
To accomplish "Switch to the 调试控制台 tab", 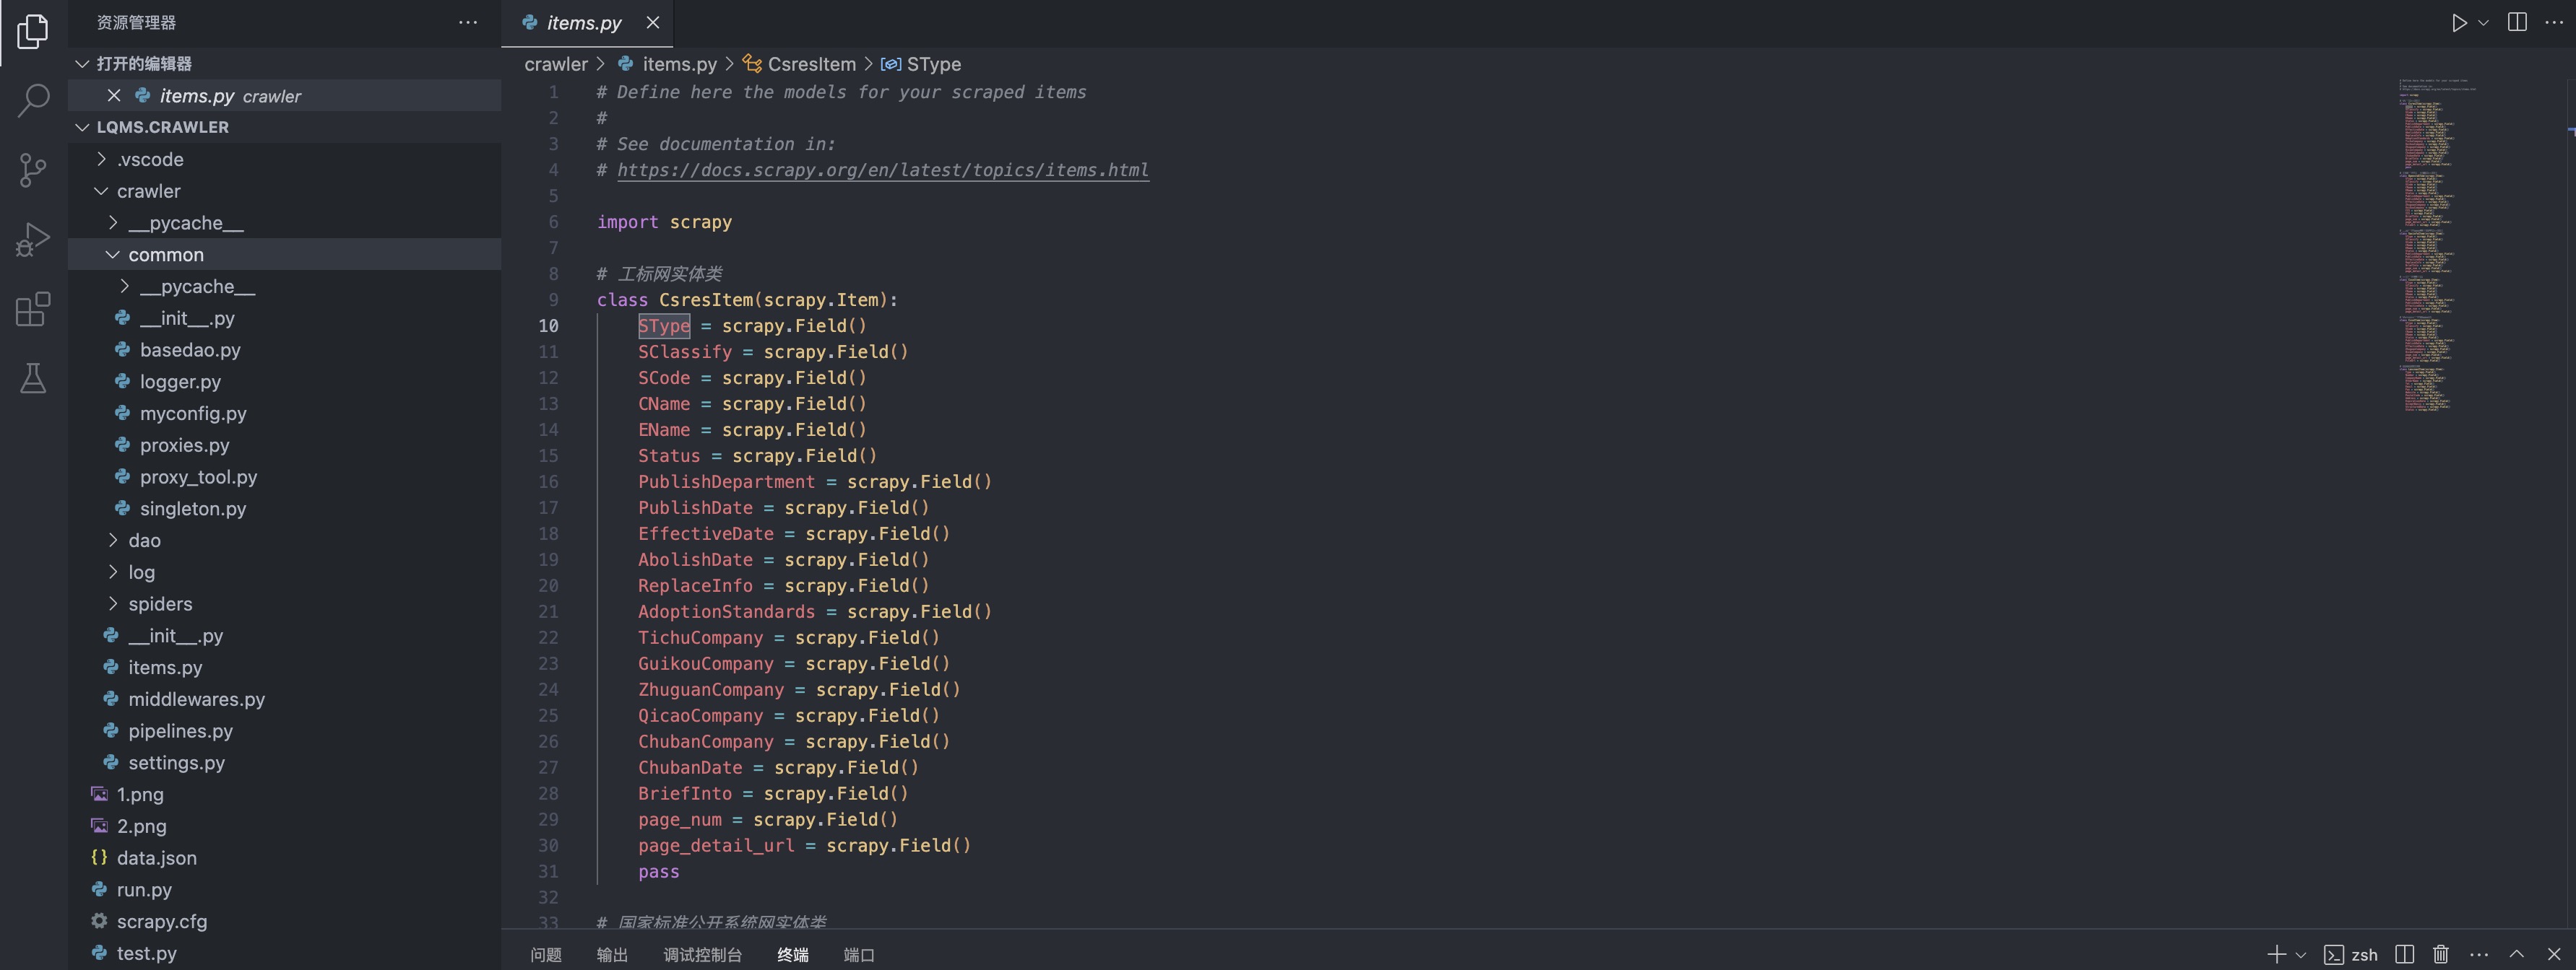I will [x=702, y=955].
